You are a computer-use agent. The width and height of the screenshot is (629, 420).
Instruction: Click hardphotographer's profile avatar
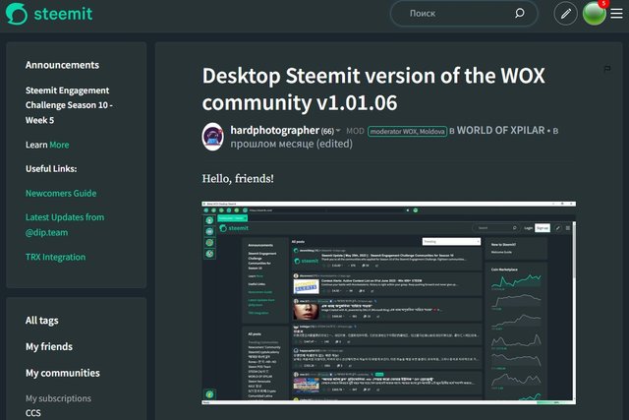point(212,137)
